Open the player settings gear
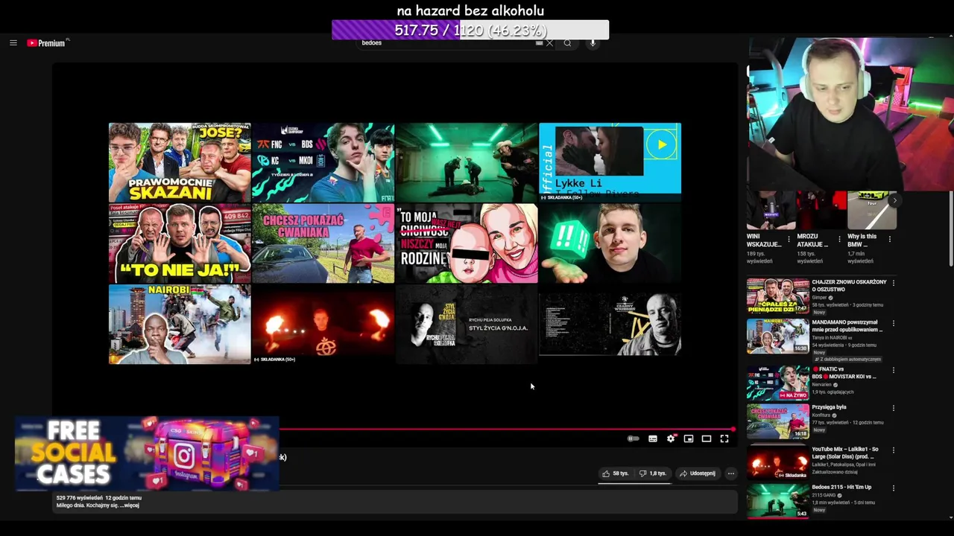The height and width of the screenshot is (536, 954). [671, 438]
